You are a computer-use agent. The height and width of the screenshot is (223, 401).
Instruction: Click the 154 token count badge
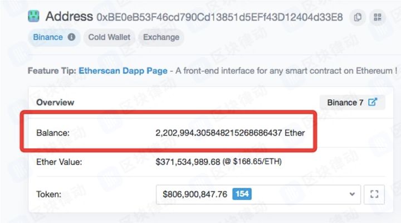tap(242, 194)
